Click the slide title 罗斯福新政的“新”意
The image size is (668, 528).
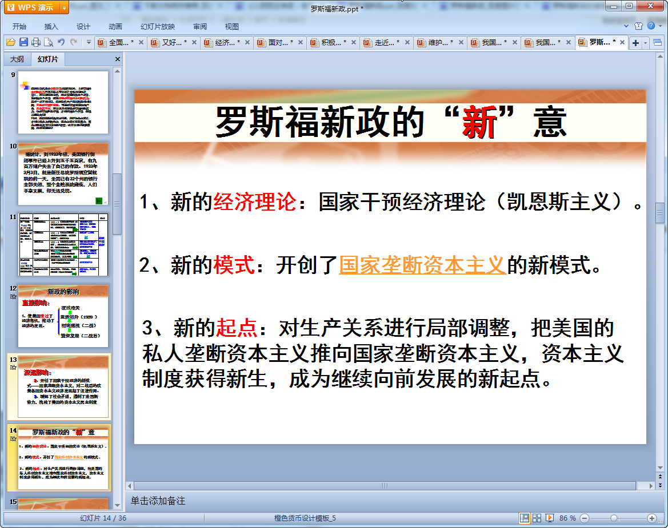pos(390,122)
